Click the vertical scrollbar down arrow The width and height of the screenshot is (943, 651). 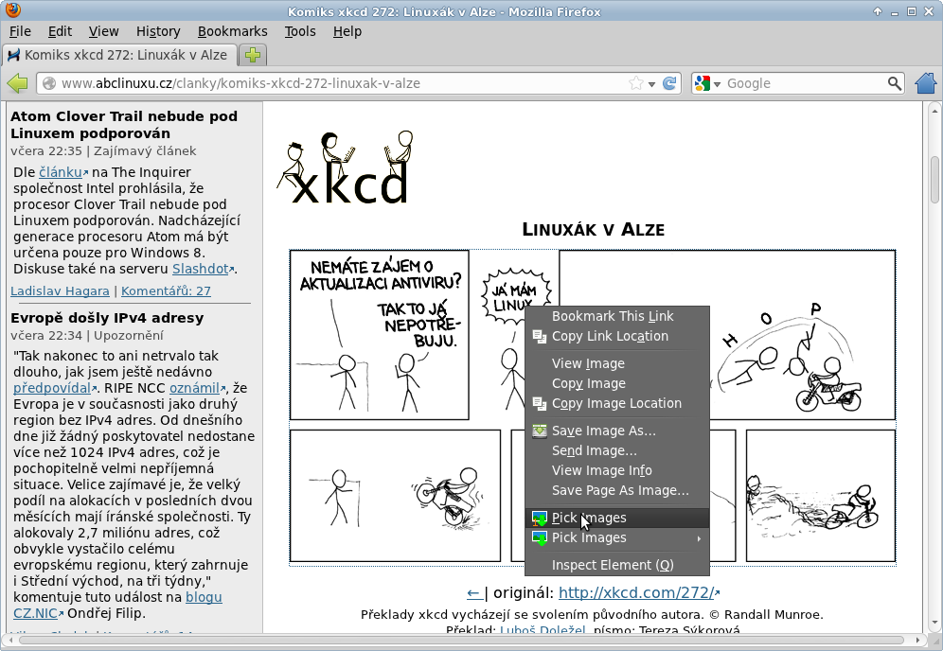[x=934, y=623]
